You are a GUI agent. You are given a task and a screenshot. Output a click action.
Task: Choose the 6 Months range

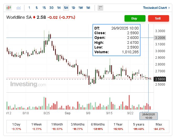coord(98,127)
